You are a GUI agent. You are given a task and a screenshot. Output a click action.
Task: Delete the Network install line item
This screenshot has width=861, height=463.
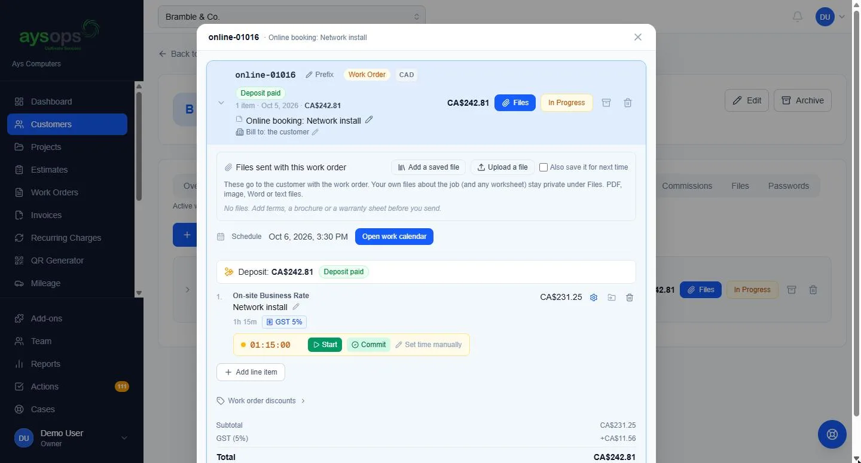(630, 298)
